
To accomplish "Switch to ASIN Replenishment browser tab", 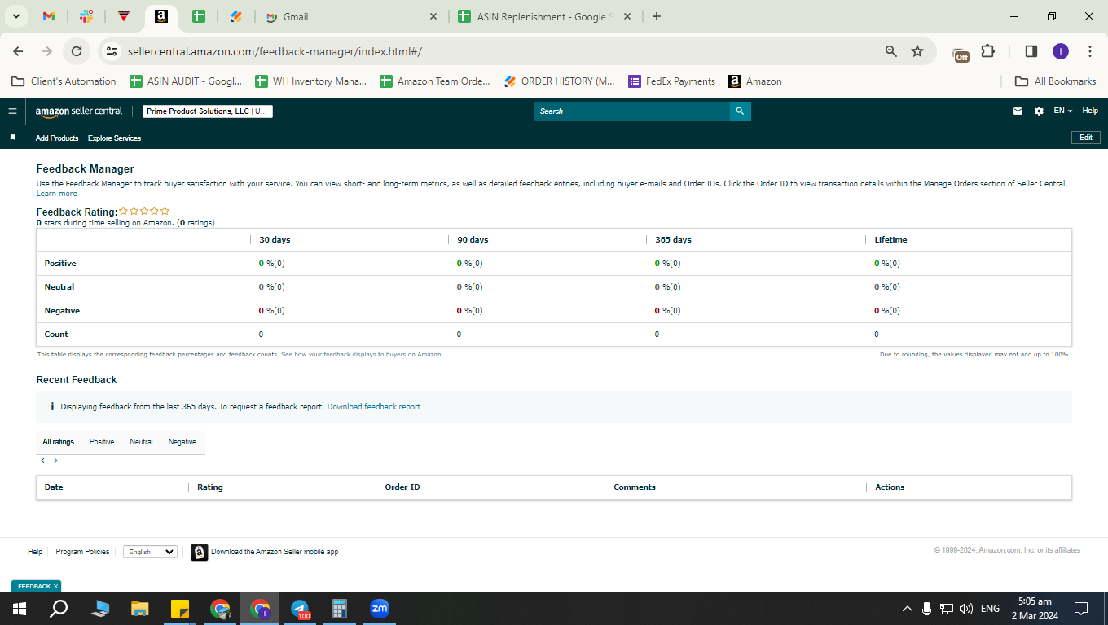I will pos(544,16).
